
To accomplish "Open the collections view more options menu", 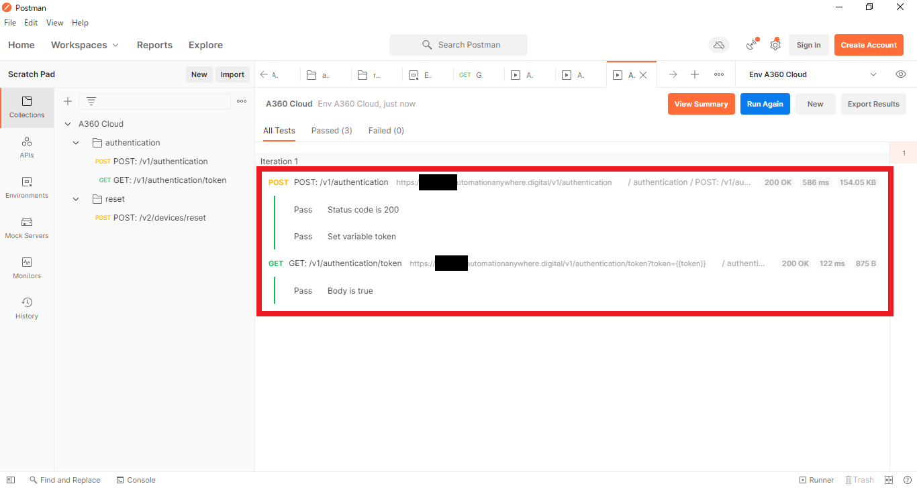I will (242, 101).
